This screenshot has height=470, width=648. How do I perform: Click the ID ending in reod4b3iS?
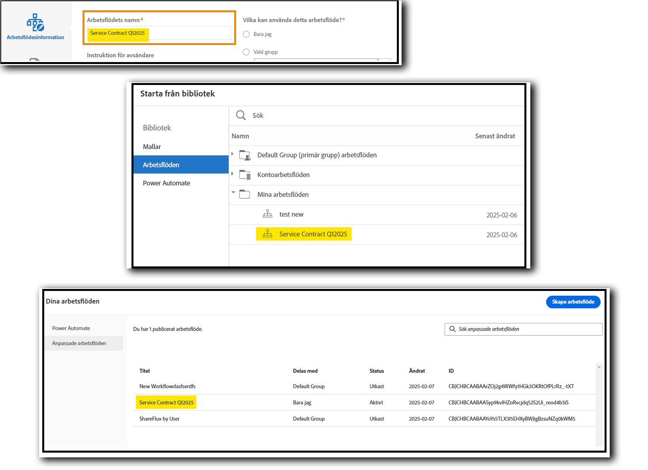[x=509, y=402]
